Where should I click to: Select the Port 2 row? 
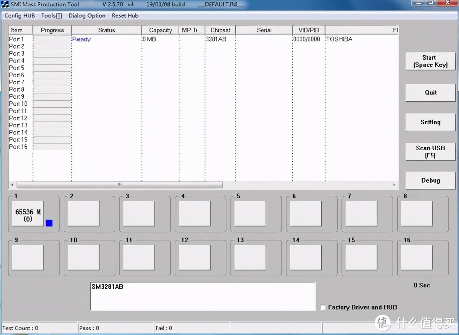point(17,46)
